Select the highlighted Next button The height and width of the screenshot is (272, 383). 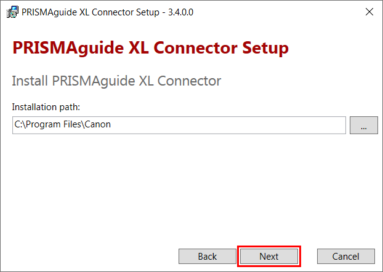tap(269, 257)
